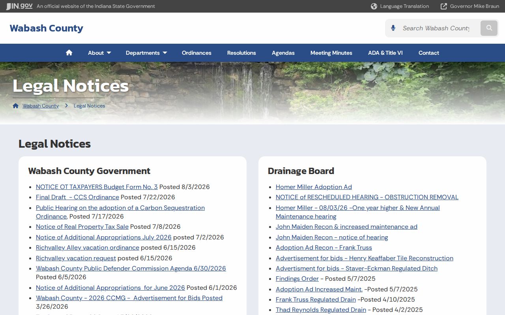
Task: Open Staver-Eckman Regulated Ditch bids link
Action: (357, 269)
